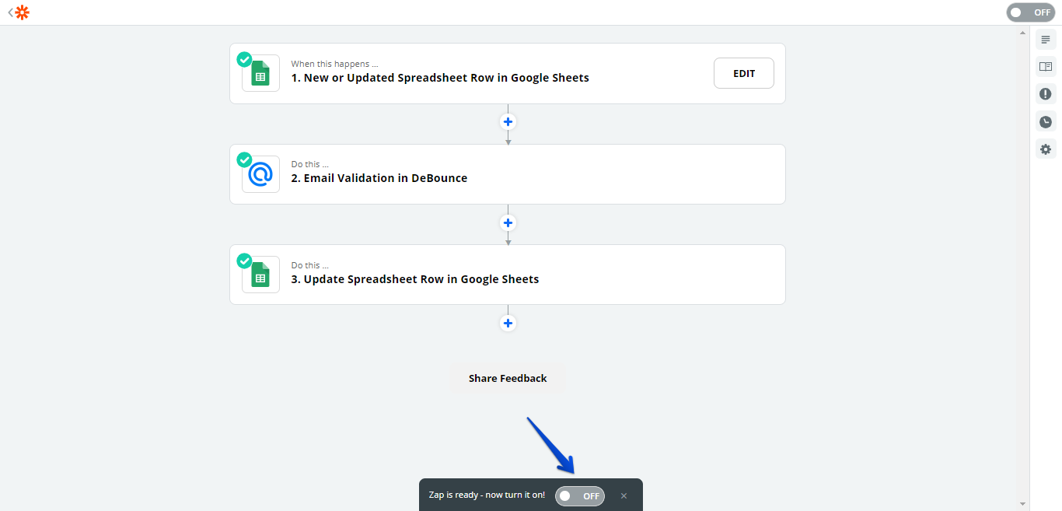Show the Zap issues alert icon
The image size is (1062, 511).
(x=1046, y=94)
